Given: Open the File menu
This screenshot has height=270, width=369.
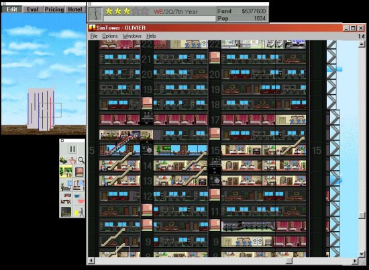Looking at the screenshot, I should (x=94, y=36).
